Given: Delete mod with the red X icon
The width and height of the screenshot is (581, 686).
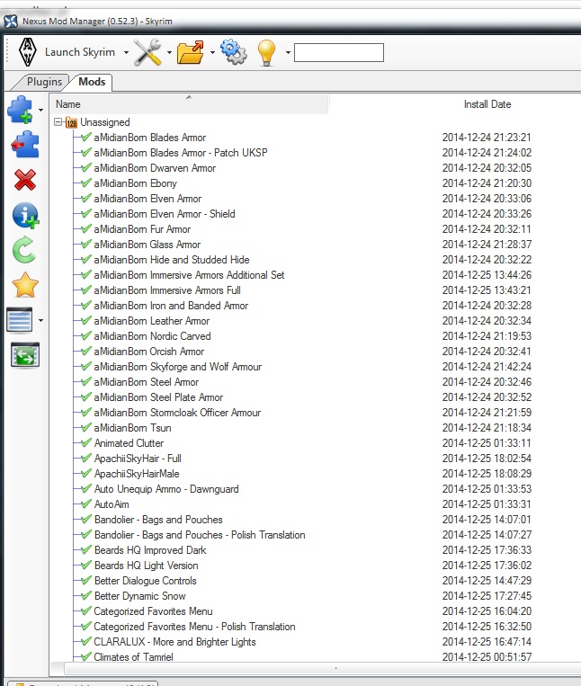Looking at the screenshot, I should [x=25, y=180].
